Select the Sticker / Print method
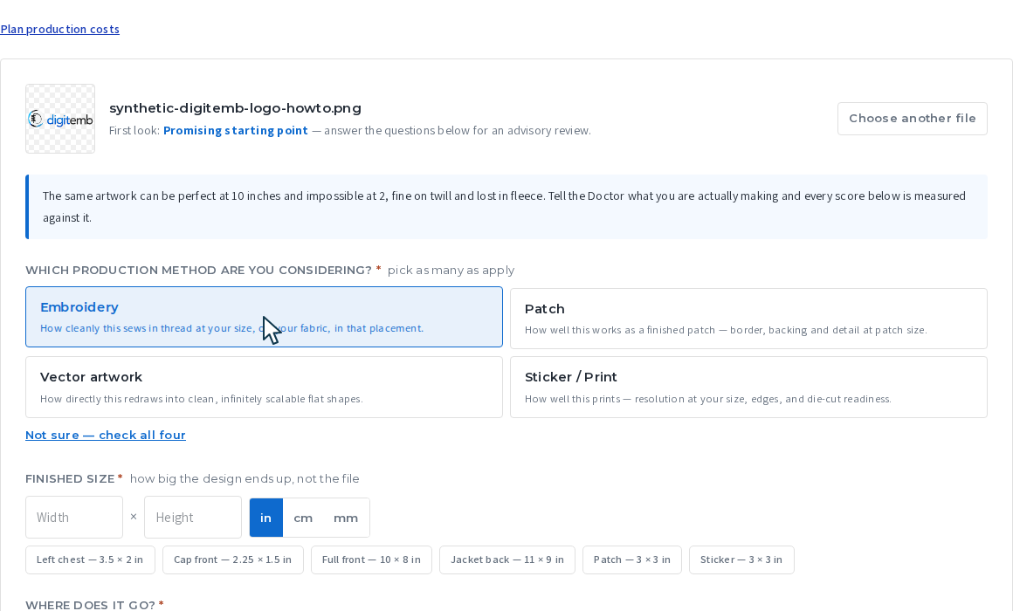Image resolution: width=1013 pixels, height=611 pixels. [x=748, y=387]
